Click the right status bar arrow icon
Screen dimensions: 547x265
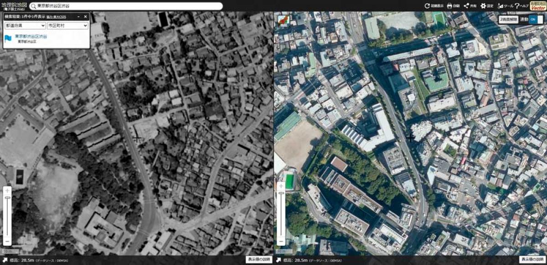pyautogui.click(x=278, y=260)
